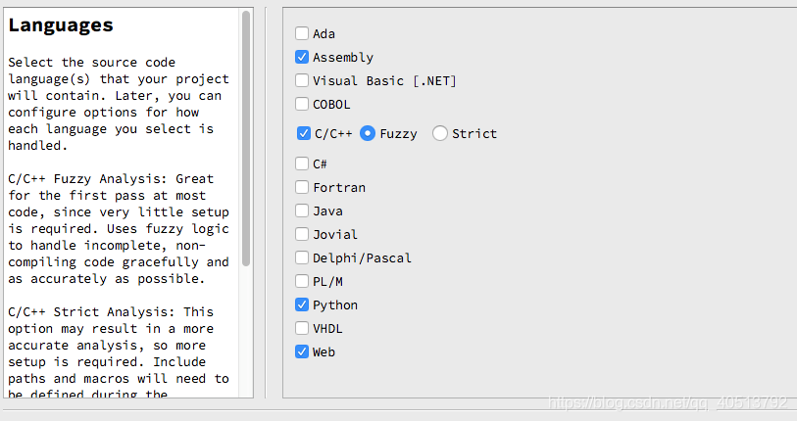Tick the Visual Basic [.NET] checkbox
Screen dimensions: 797x421
point(302,81)
